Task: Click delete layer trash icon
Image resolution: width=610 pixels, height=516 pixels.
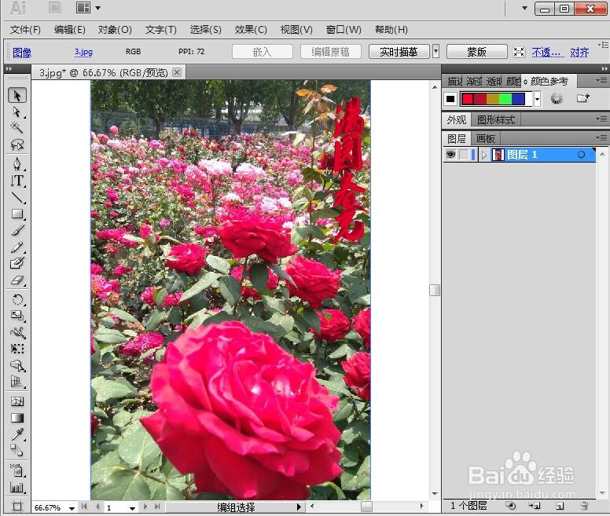Action: click(x=584, y=506)
